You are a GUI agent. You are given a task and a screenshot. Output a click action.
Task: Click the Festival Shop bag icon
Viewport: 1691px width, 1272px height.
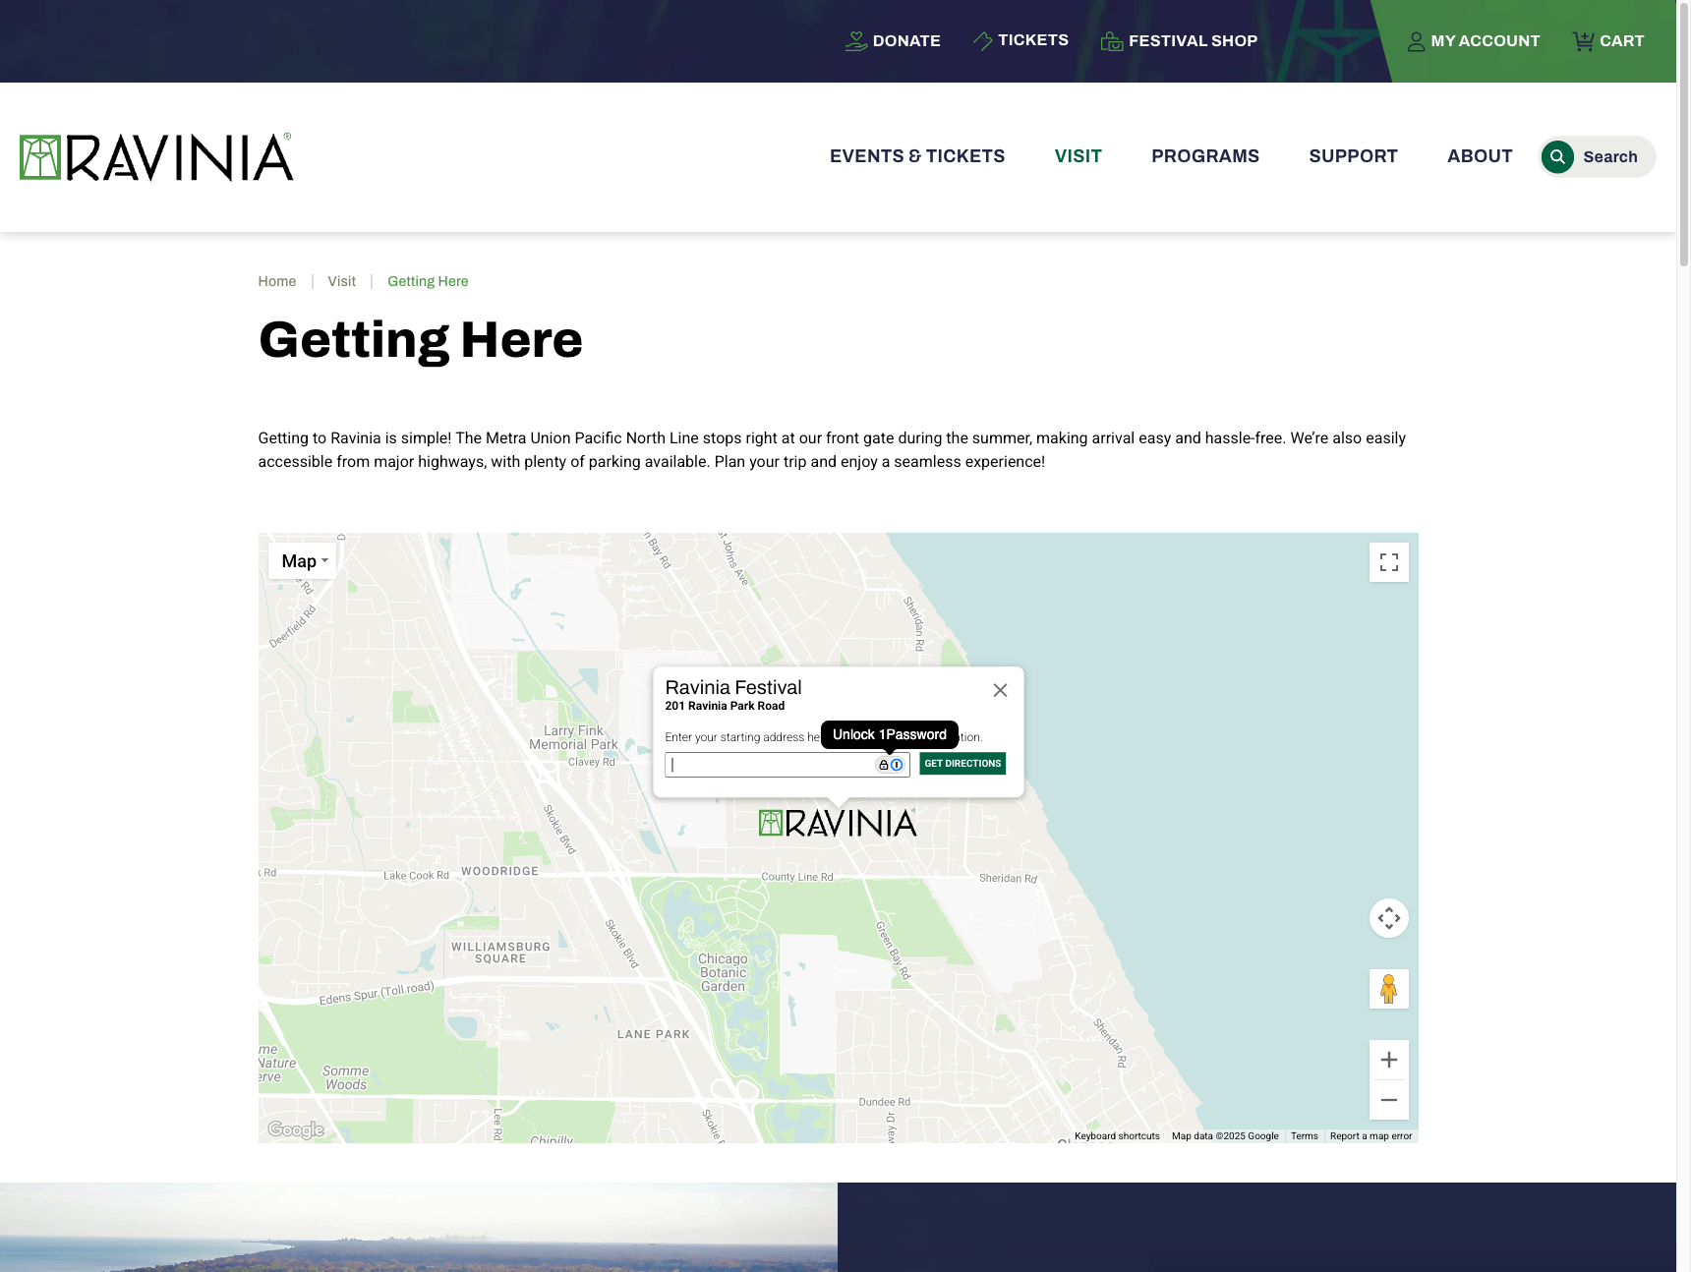click(x=1112, y=41)
